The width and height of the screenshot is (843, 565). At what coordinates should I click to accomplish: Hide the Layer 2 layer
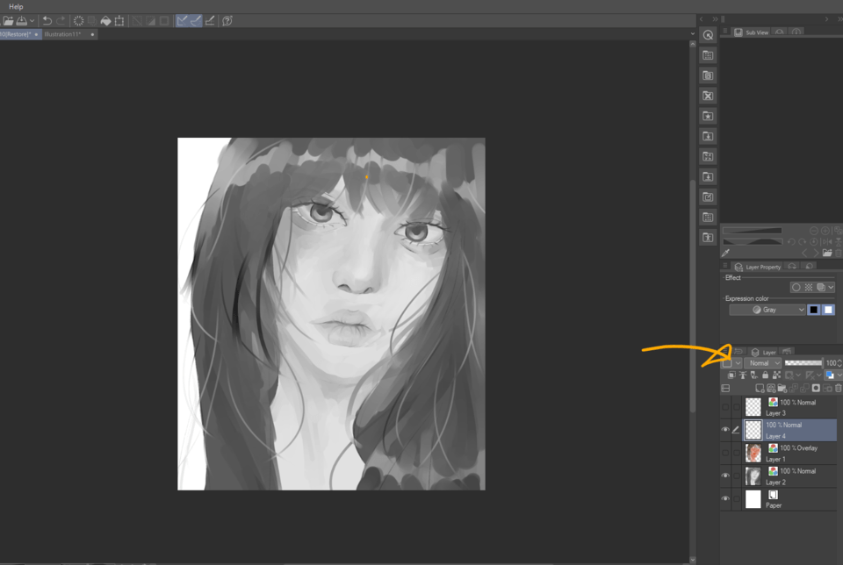pyautogui.click(x=725, y=475)
